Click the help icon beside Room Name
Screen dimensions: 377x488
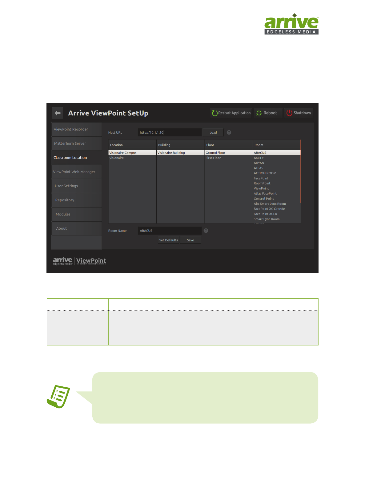click(x=206, y=231)
